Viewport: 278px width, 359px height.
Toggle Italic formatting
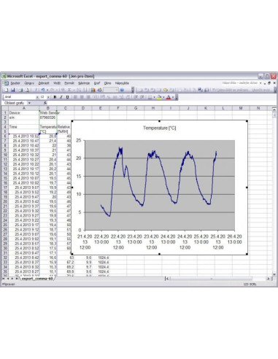tap(61, 97)
